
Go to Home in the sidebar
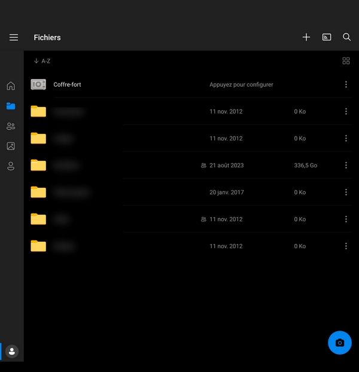[x=11, y=86]
